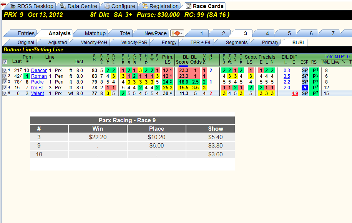Click the Prim. LS column header
This screenshot has width=352, height=223.
pos(168,59)
